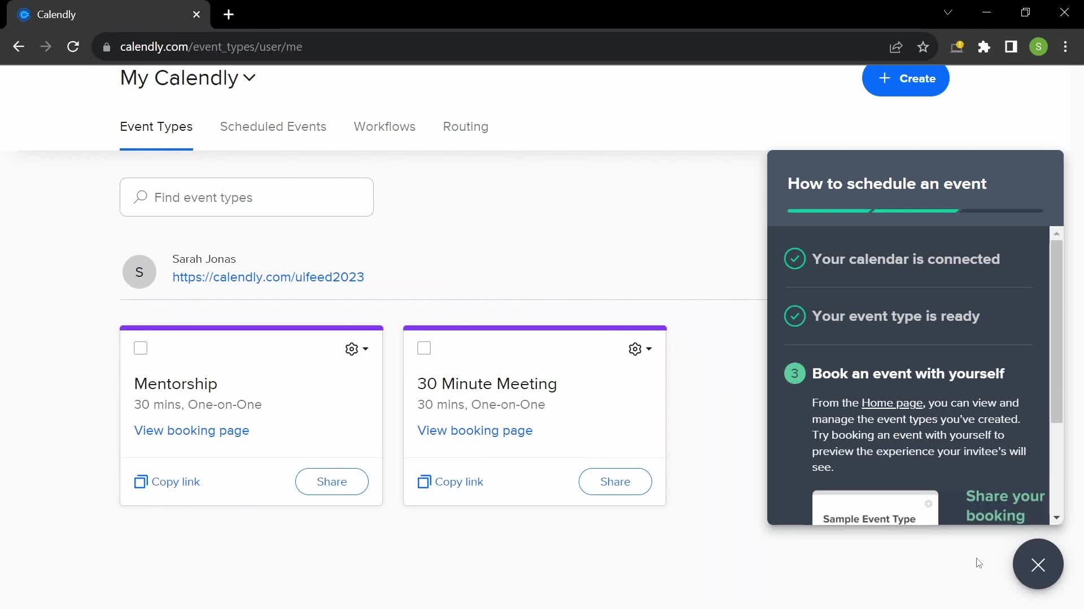This screenshot has height=609, width=1084.
Task: Share the 30 Minute Meeting event
Action: 615,481
